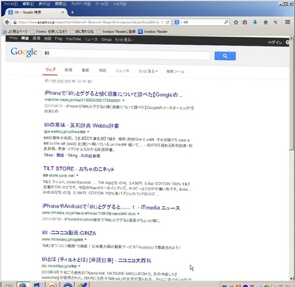
Task: Open 'Firefox を使いこなそう' bookmark
Action: (49, 31)
